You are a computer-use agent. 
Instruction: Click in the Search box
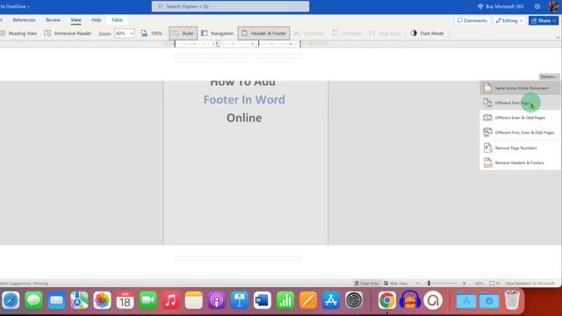(230, 6)
